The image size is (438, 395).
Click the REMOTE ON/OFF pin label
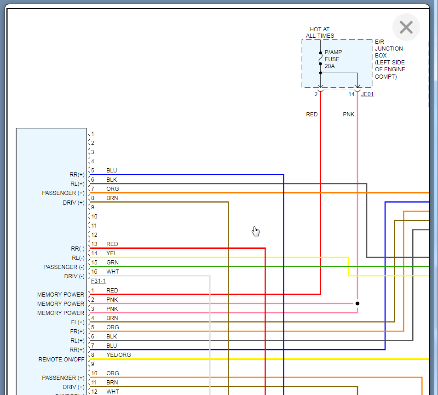click(61, 360)
